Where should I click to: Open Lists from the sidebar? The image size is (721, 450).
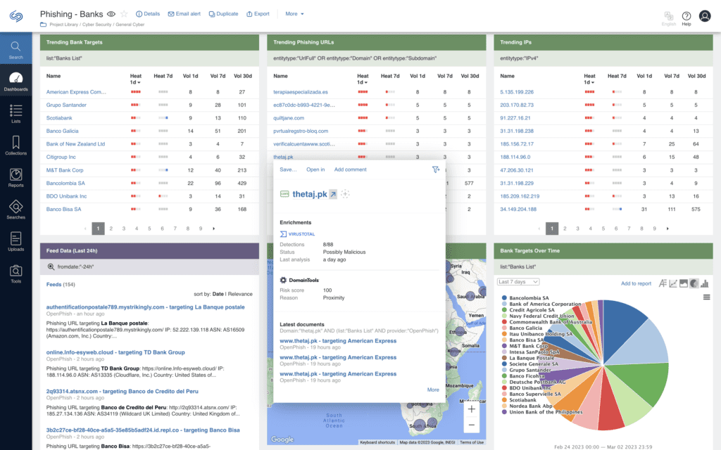[x=15, y=113]
